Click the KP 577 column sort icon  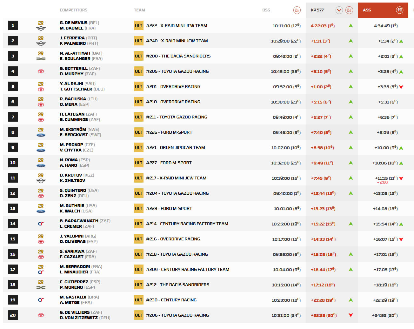tap(349, 10)
